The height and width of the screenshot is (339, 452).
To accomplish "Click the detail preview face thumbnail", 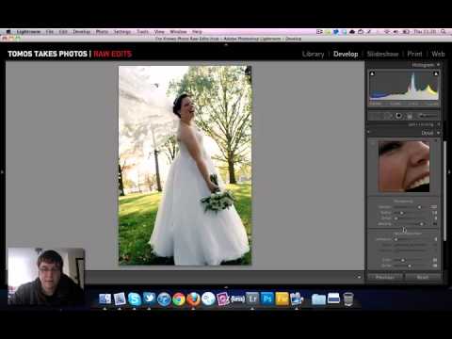I will 404,167.
